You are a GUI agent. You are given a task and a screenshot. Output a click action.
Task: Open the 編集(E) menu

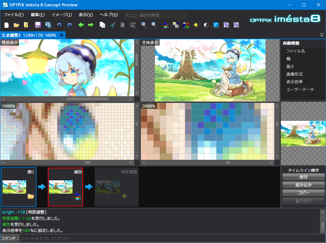38,15
